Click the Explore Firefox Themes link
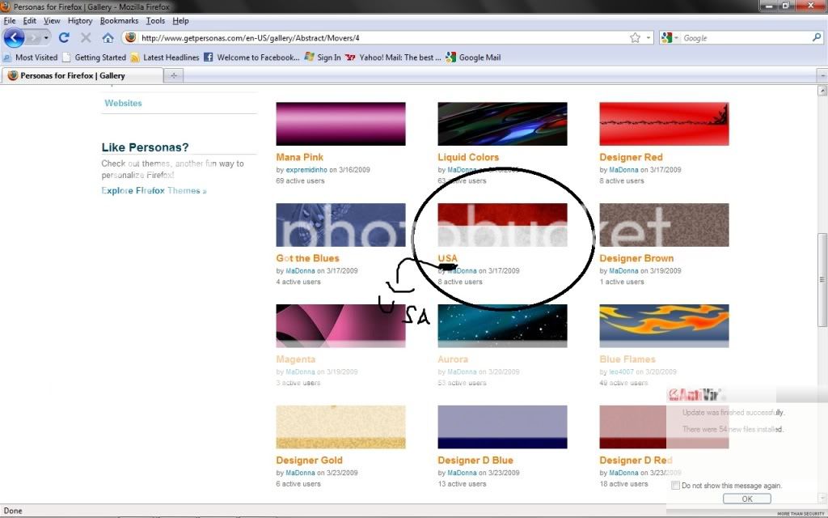828x518 pixels. tap(154, 190)
